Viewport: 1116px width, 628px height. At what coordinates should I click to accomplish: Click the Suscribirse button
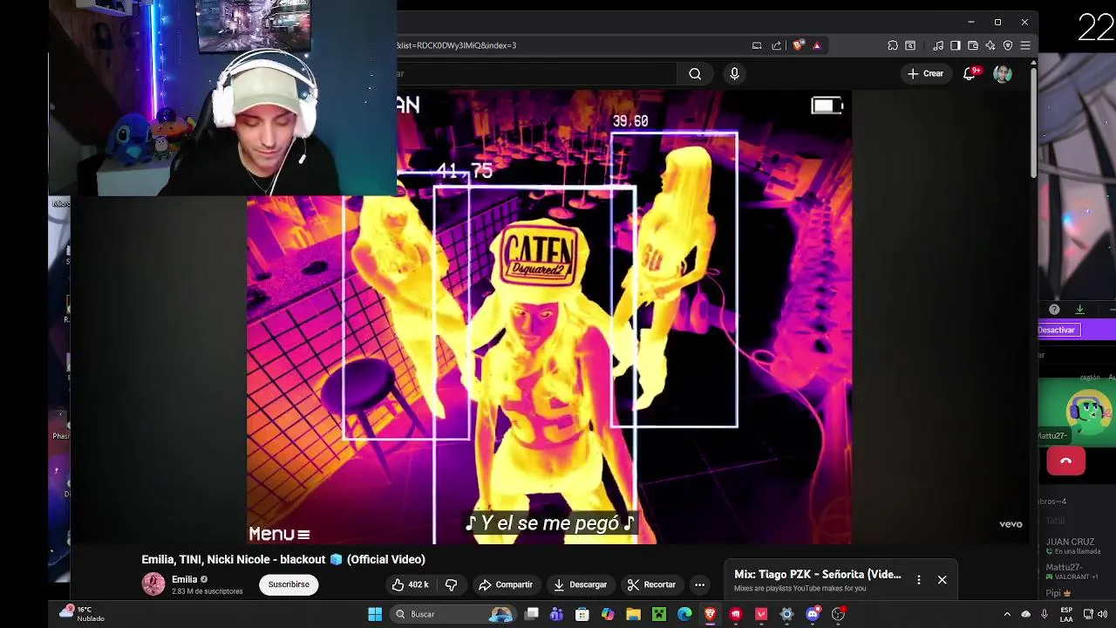(289, 584)
